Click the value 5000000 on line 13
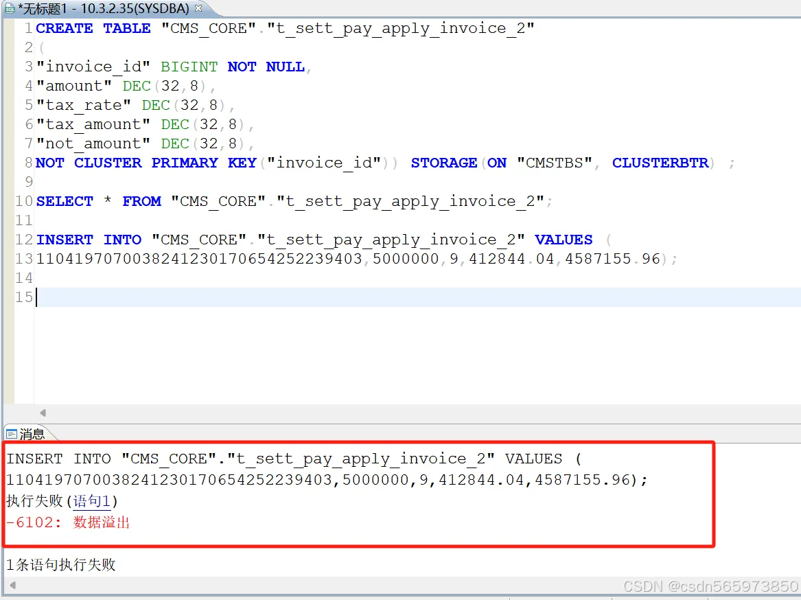Image resolution: width=801 pixels, height=600 pixels. [406, 259]
